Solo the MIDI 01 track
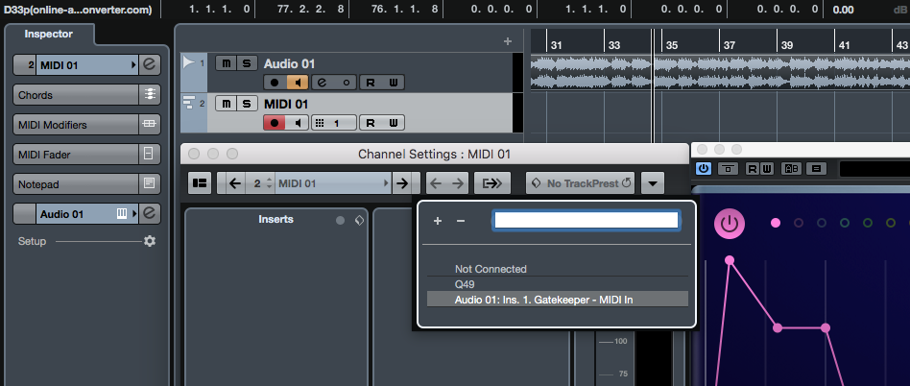This screenshot has height=386, width=910. (x=248, y=104)
